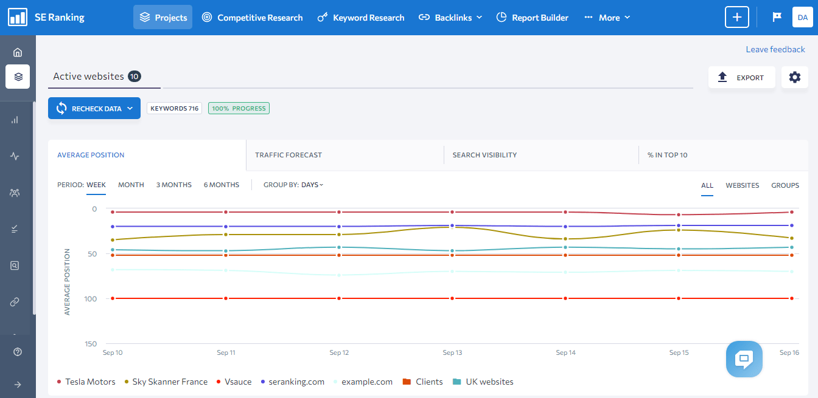Image resolution: width=818 pixels, height=398 pixels.
Task: Open the Home dashboard from the sidebar
Action: tap(17, 52)
